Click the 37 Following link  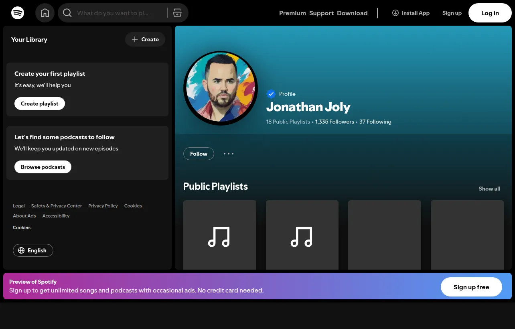[375, 122]
